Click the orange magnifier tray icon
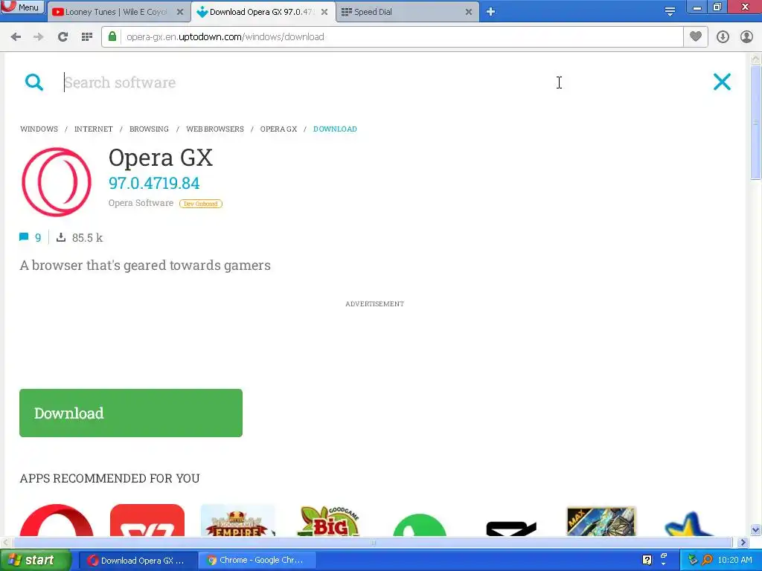The image size is (762, 571). click(x=707, y=561)
